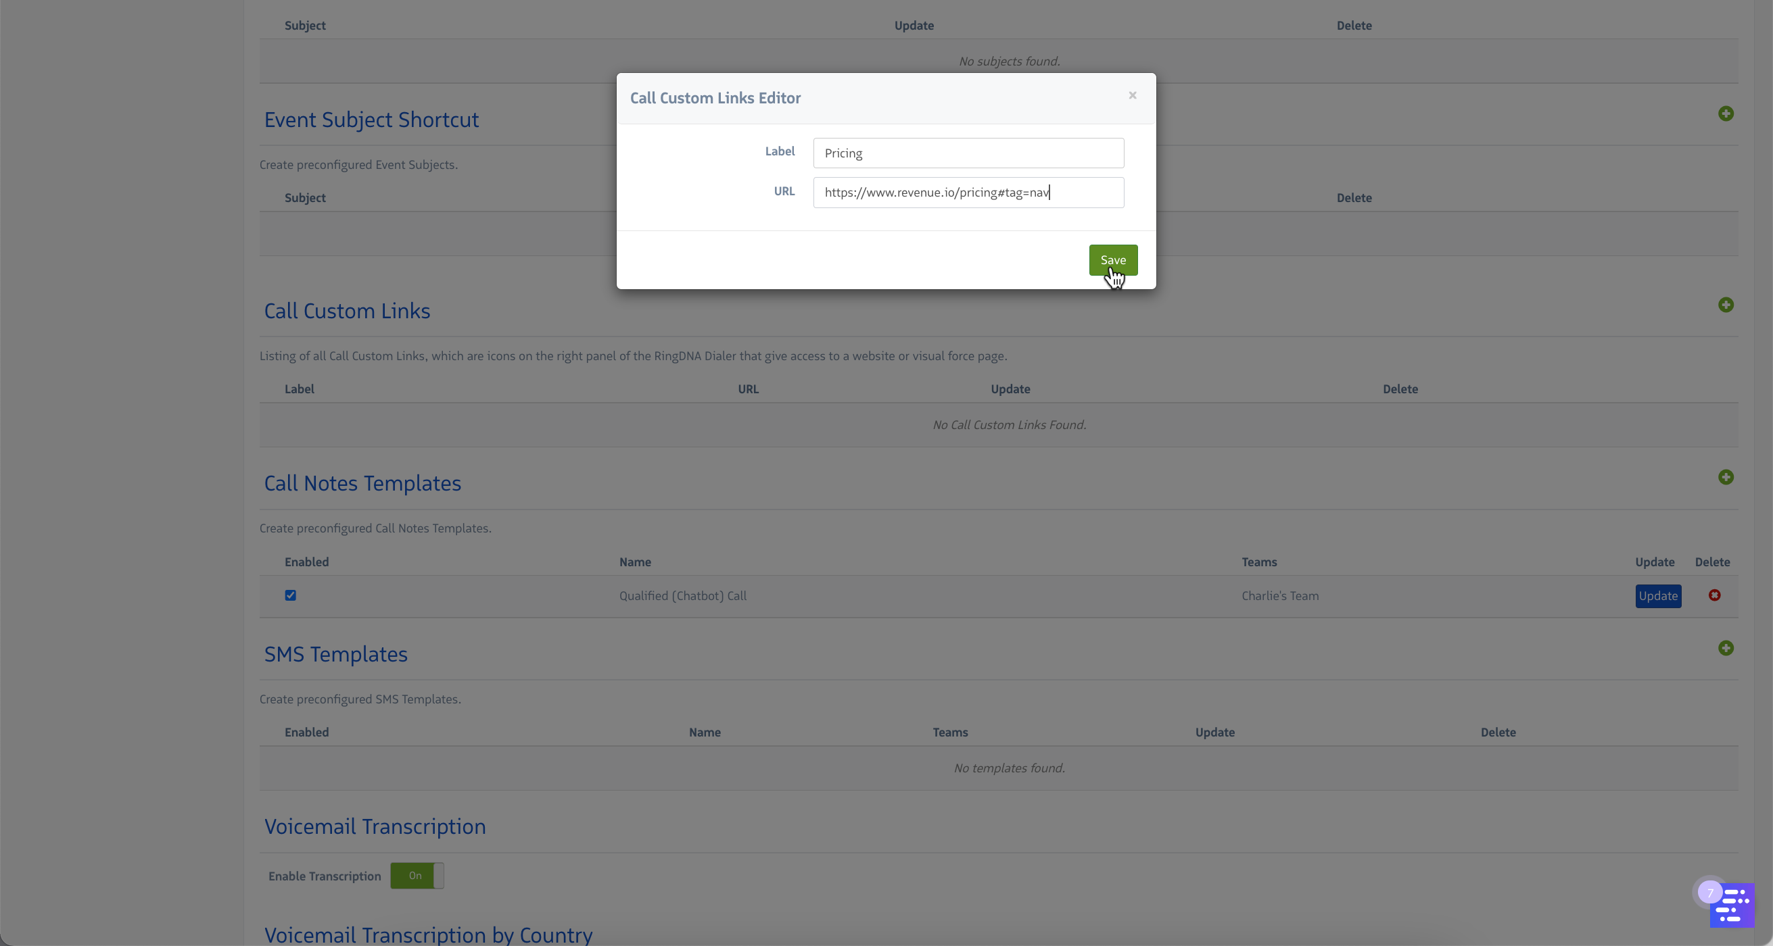
Task: Toggle Enable Transcription switch off
Action: 417,876
